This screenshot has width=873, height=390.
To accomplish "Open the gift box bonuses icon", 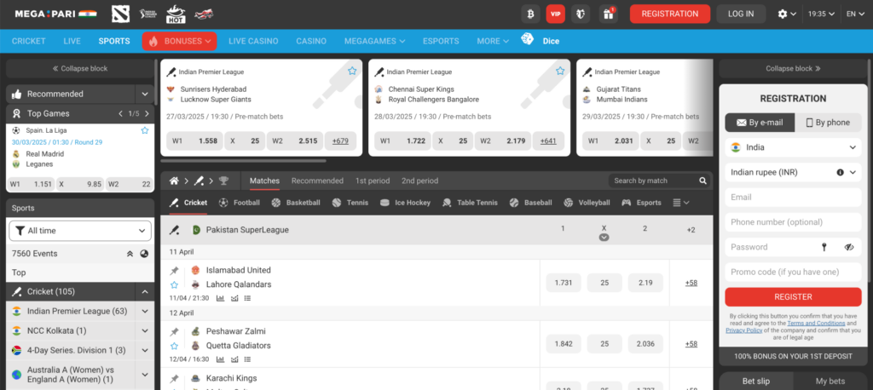I will coord(608,14).
